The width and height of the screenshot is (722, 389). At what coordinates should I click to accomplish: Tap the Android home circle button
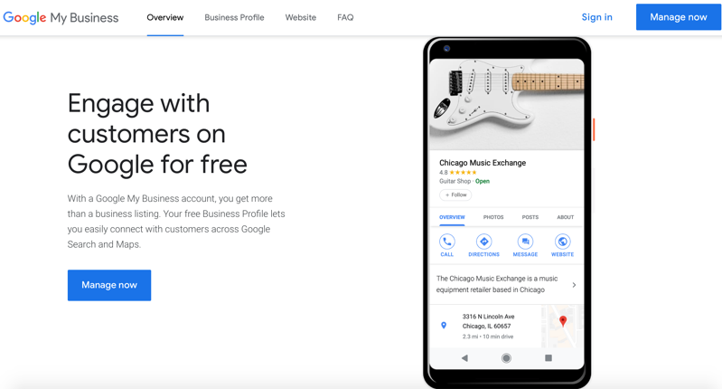coord(506,358)
